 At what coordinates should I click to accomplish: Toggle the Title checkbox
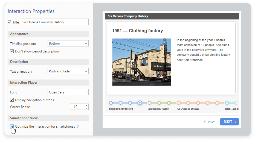10,22
